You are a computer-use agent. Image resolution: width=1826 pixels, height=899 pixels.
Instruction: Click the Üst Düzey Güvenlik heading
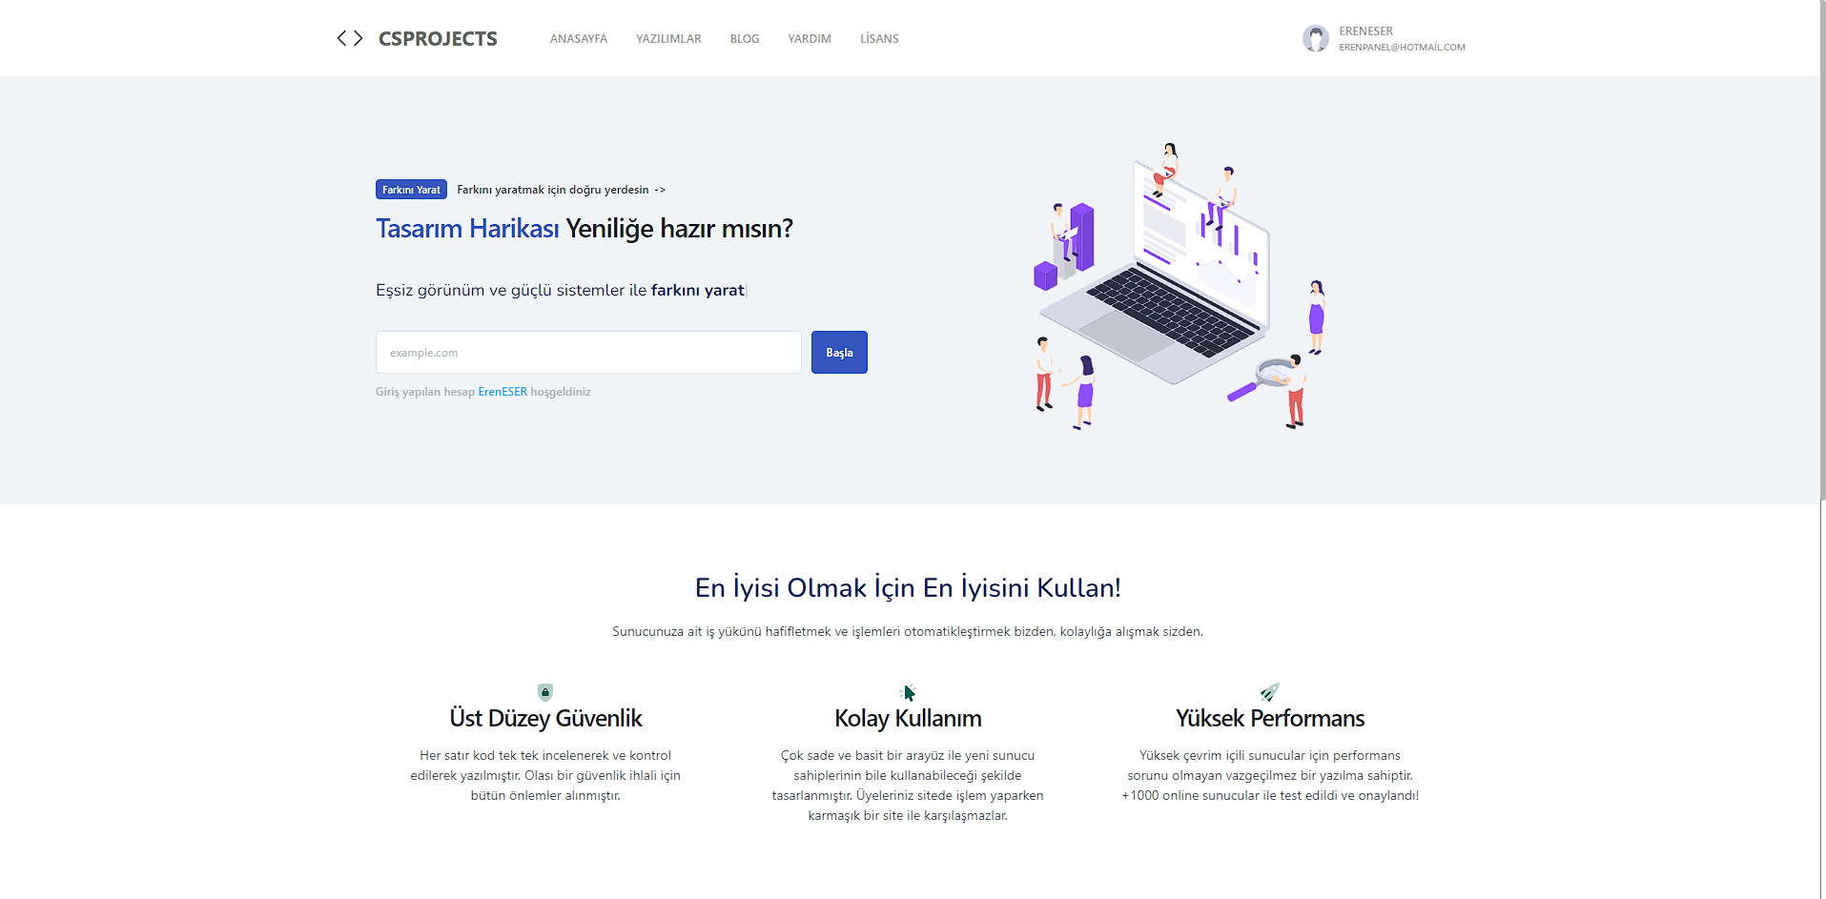pyautogui.click(x=545, y=718)
